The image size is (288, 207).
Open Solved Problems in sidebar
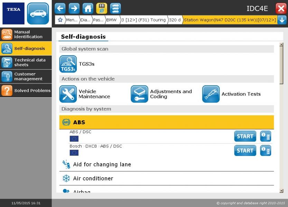click(26, 91)
